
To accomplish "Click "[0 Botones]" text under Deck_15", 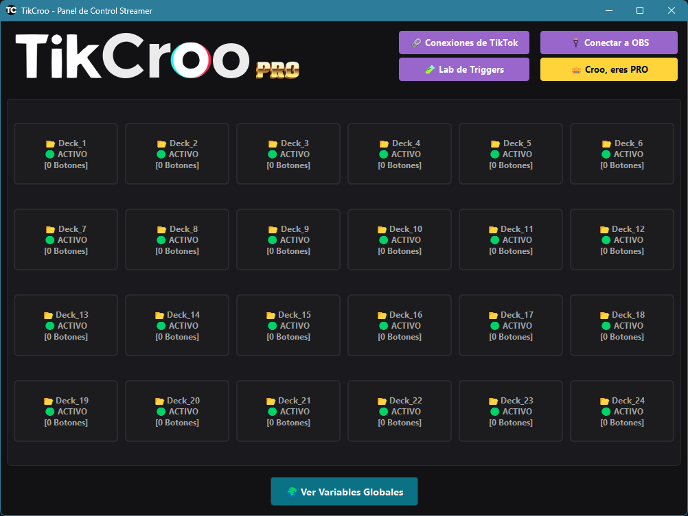I will pyautogui.click(x=288, y=337).
